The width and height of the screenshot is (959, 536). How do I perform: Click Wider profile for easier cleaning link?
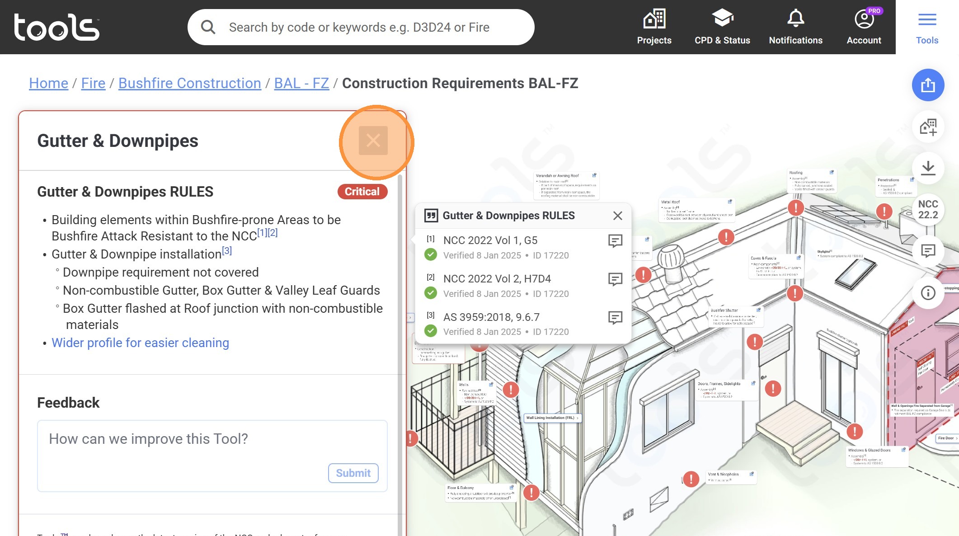click(140, 343)
